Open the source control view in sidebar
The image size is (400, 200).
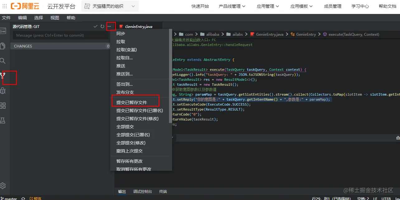click(x=3, y=75)
